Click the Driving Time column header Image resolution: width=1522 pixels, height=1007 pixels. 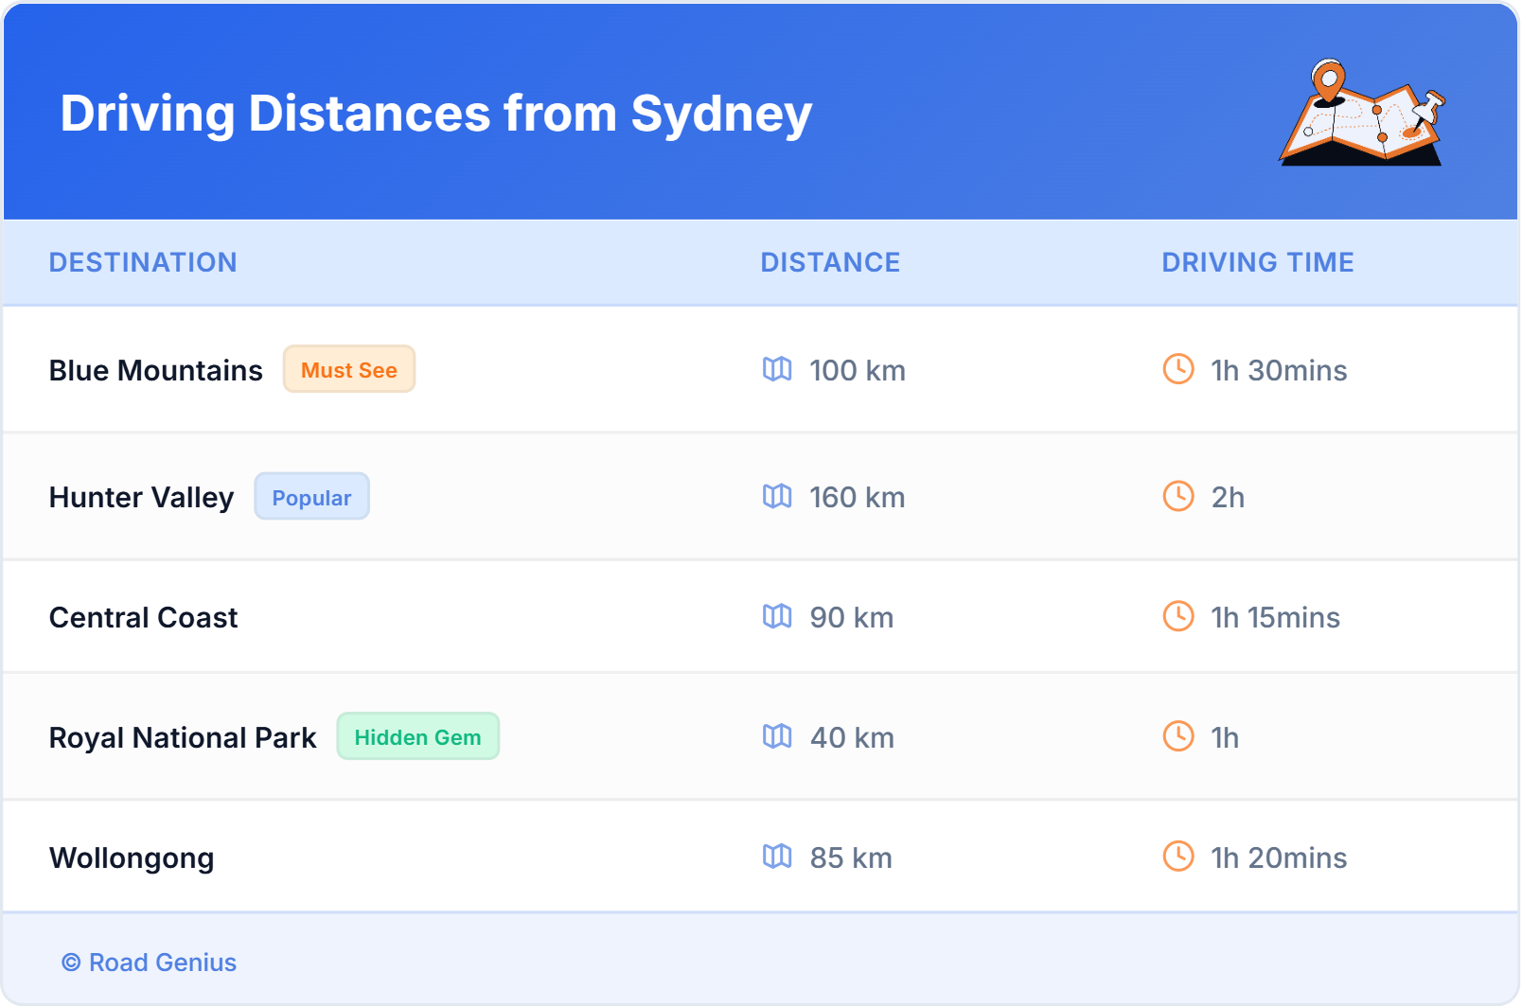coord(1257,262)
